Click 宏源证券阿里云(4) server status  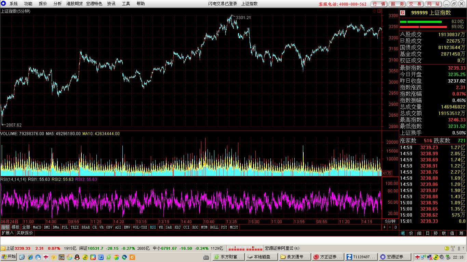coord(282,248)
